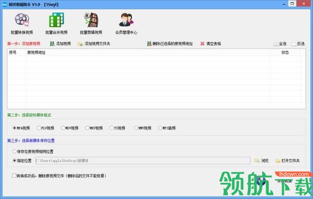Image resolution: width=313 pixels, height=199 pixels.
Task: Select the WMV视频 format radio button
Action: click(136, 128)
